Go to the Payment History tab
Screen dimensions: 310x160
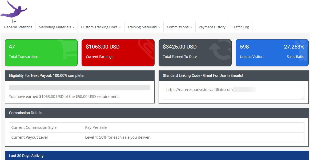point(212,27)
